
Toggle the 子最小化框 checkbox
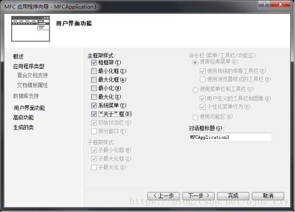pyautogui.click(x=94, y=150)
